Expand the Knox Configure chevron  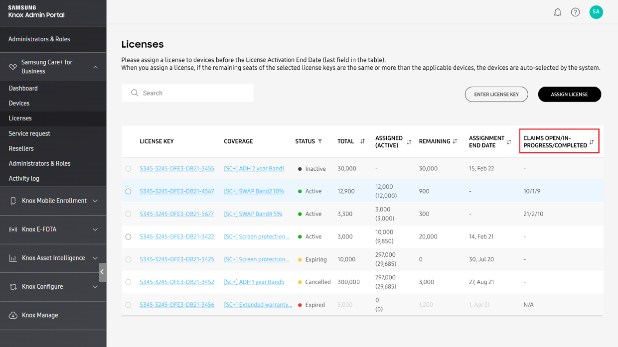tap(95, 287)
